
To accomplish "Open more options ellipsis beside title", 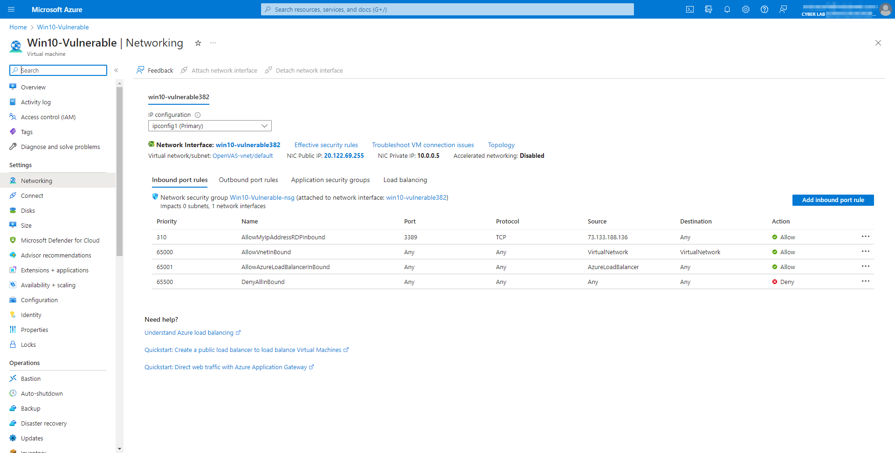I will click(213, 43).
